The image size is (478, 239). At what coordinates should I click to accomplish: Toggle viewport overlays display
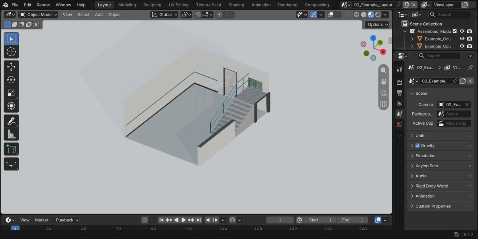point(330,14)
